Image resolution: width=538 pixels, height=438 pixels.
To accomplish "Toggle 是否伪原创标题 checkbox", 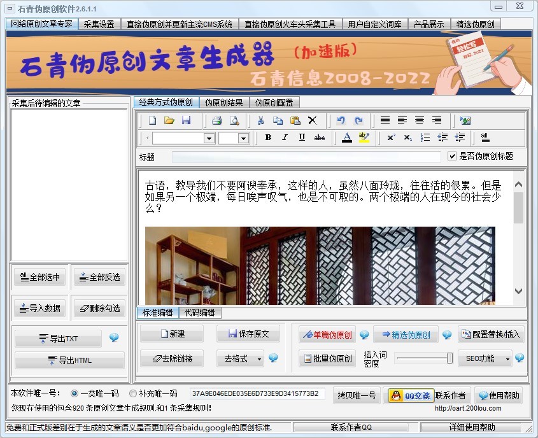I will click(x=452, y=157).
